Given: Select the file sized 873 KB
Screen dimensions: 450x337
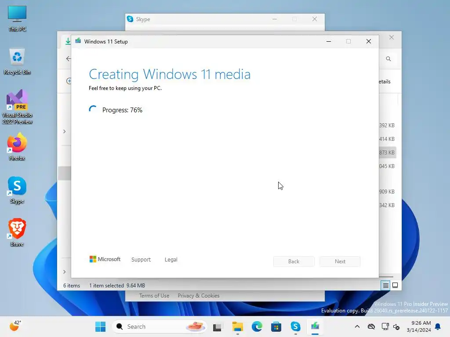Looking at the screenshot, I should 387,152.
